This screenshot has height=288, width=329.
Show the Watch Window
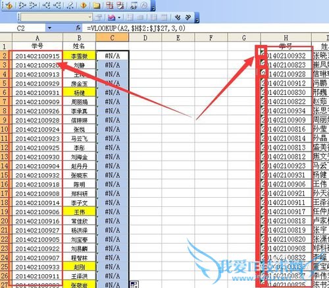click(x=134, y=5)
